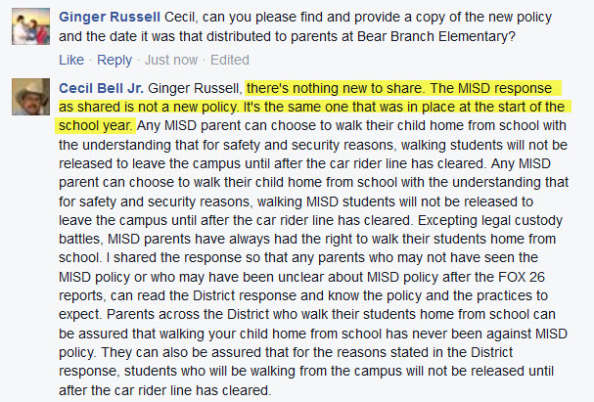This screenshot has width=594, height=402.
Task: Click the 'Ginger Russell,' mention inside Cecil's reply
Action: pyautogui.click(x=195, y=88)
